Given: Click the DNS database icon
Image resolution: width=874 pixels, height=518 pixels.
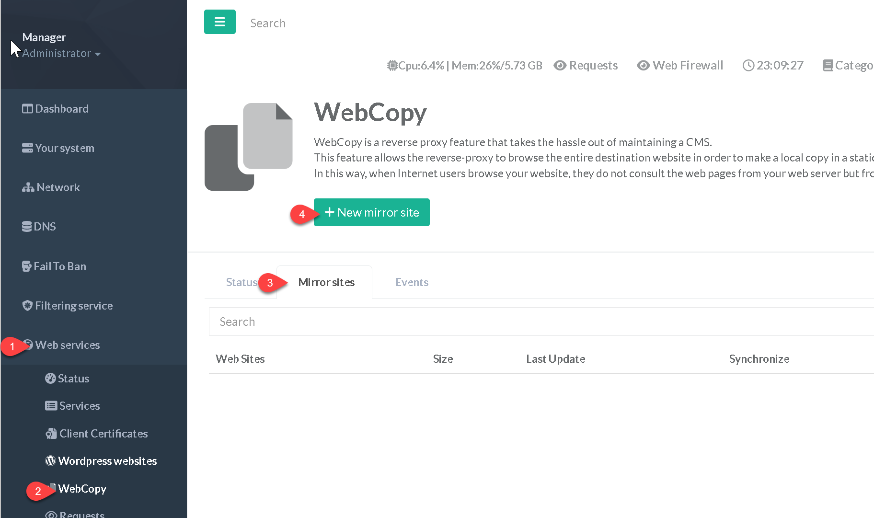Looking at the screenshot, I should 27,227.
